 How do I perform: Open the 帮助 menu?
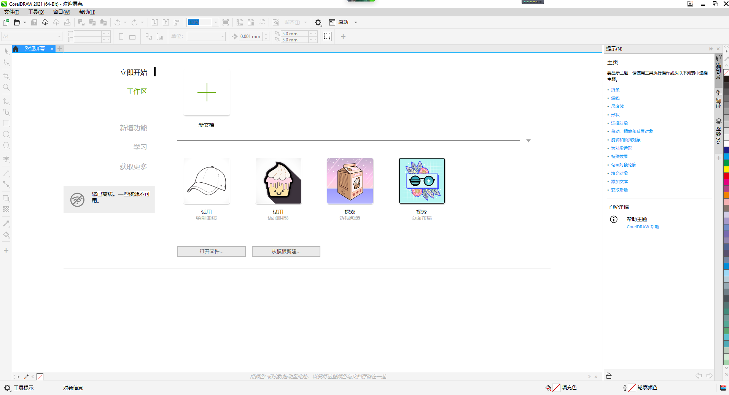pyautogui.click(x=86, y=12)
